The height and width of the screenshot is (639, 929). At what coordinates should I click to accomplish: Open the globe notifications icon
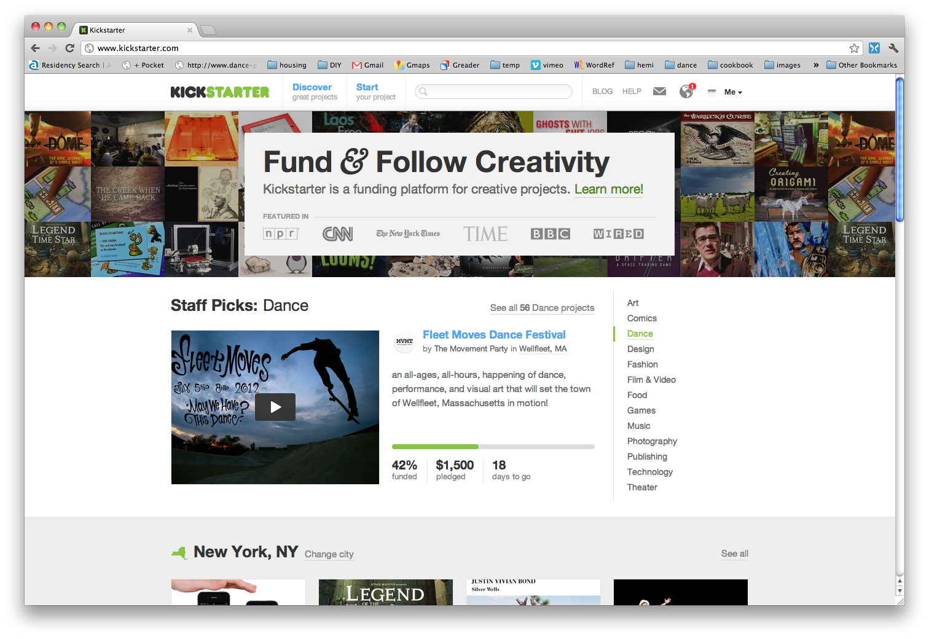686,92
